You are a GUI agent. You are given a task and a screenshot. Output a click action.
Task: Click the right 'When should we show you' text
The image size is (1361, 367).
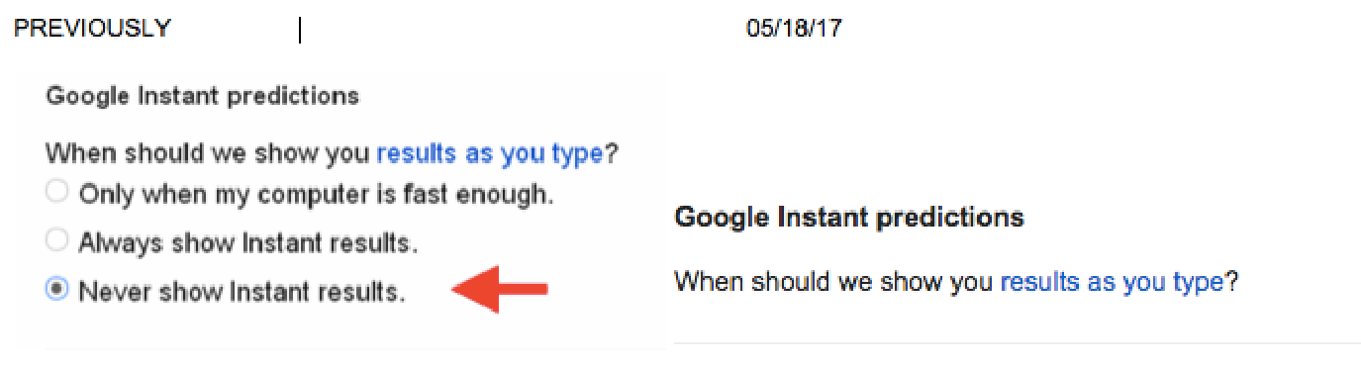coord(835,282)
